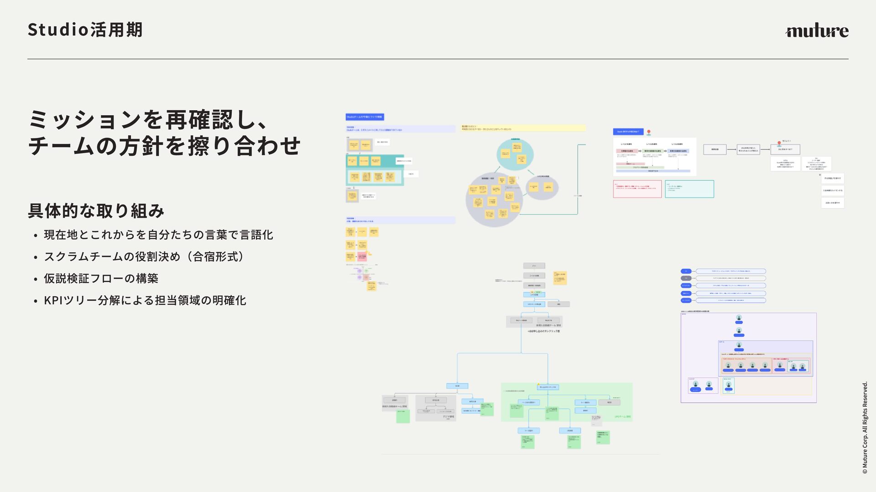Click the small gray circle on right
Screen dimensions: 876x492
click(x=542, y=187)
